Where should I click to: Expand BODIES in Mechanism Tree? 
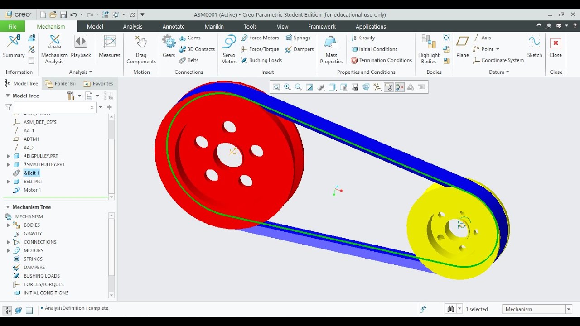[x=9, y=225]
